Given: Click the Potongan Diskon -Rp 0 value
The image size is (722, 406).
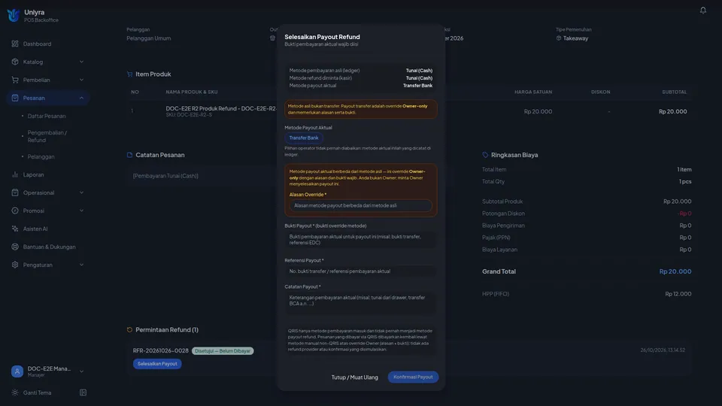Looking at the screenshot, I should [684, 214].
